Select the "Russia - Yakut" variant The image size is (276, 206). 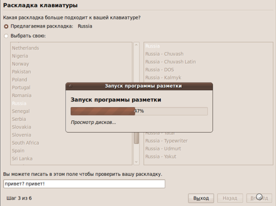(161, 156)
